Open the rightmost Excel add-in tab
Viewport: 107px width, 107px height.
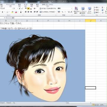(x=48, y=4)
